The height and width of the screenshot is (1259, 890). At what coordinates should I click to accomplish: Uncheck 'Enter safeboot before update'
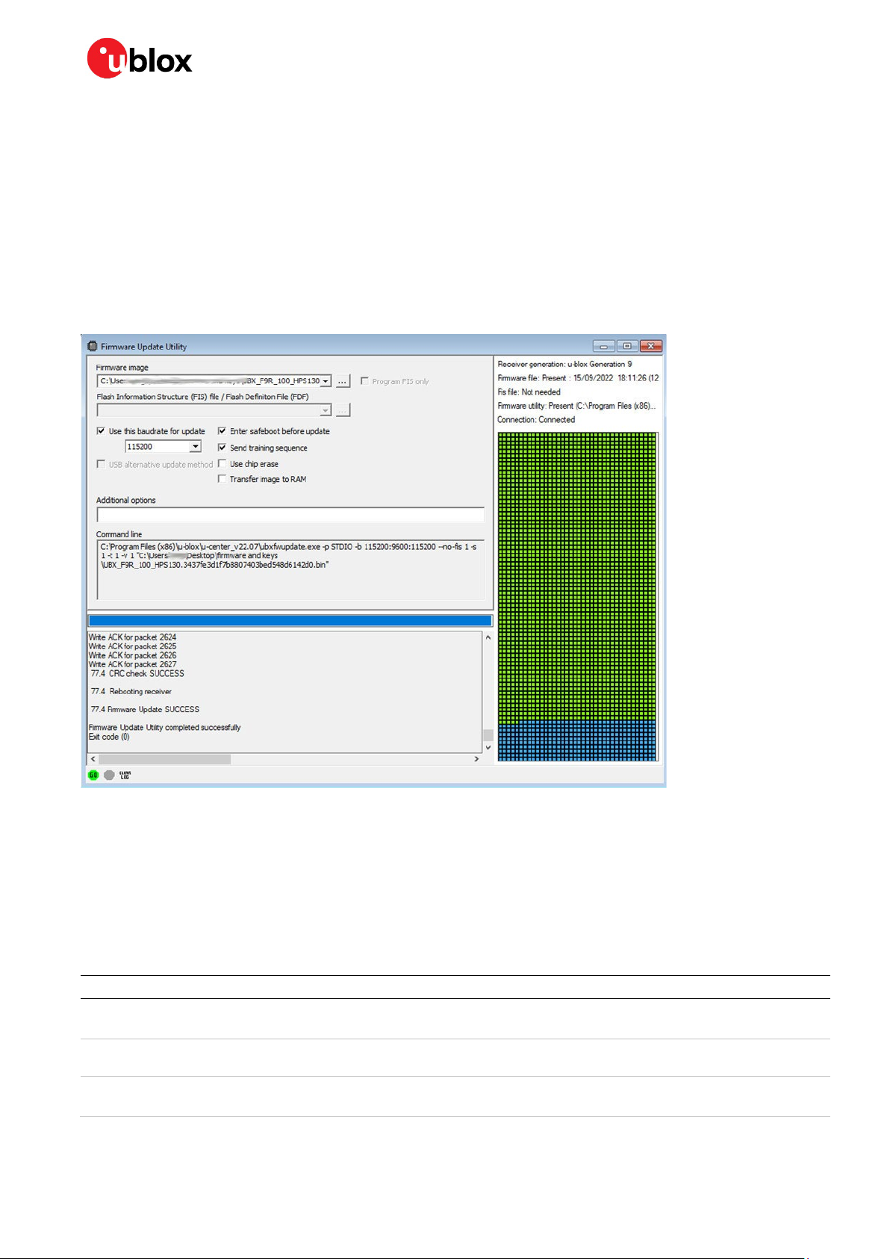[222, 431]
